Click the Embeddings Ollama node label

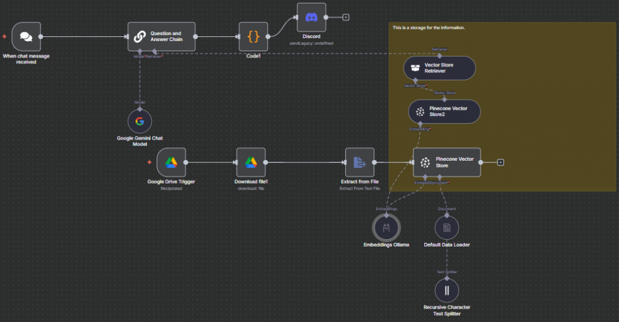[386, 245]
